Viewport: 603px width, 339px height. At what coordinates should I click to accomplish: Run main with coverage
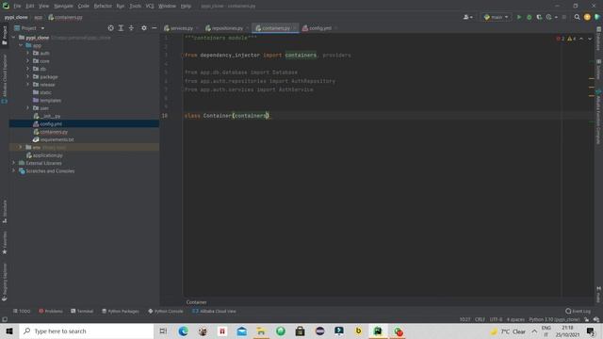pos(539,17)
